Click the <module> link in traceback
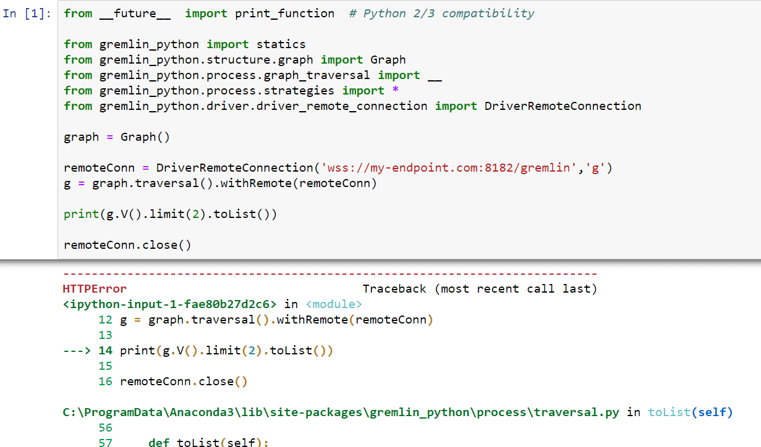The height and width of the screenshot is (447, 761). coord(334,304)
